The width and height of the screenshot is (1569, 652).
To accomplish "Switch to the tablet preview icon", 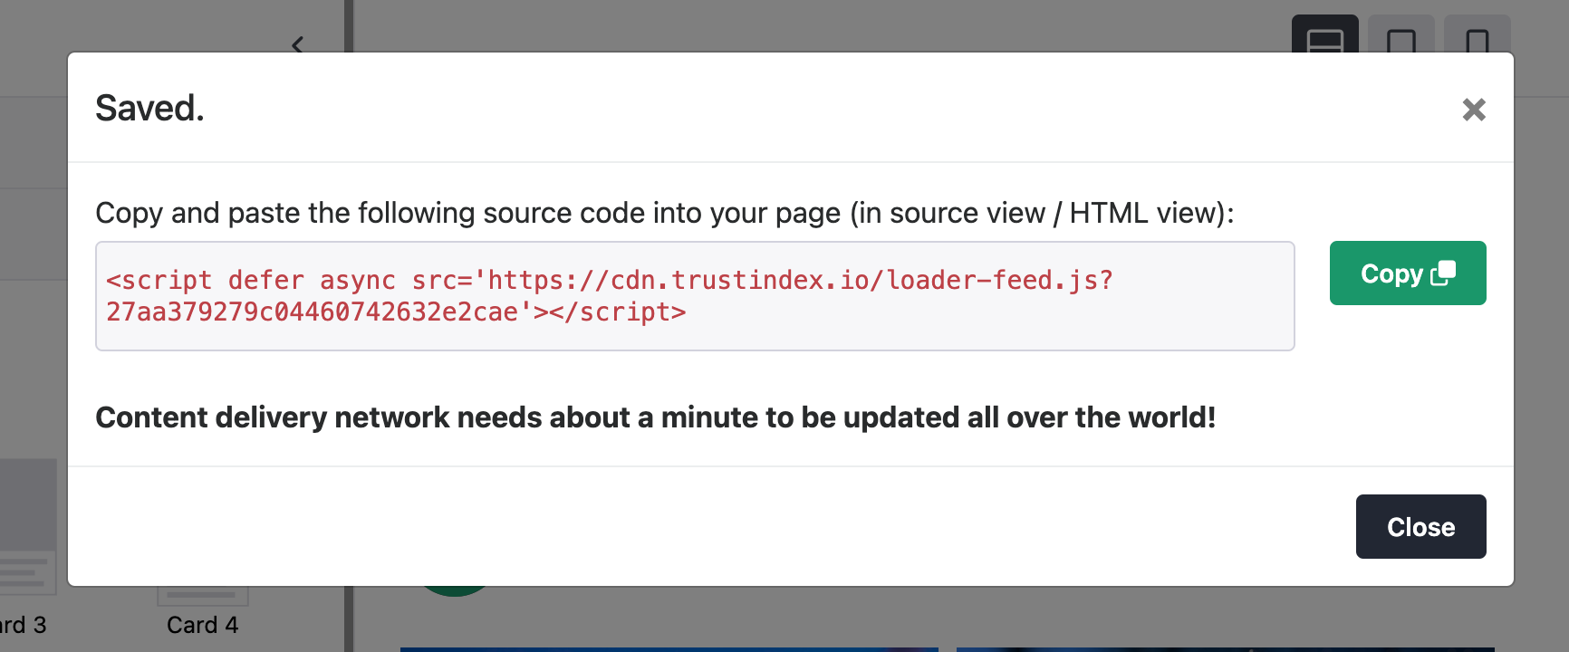I will point(1401,38).
